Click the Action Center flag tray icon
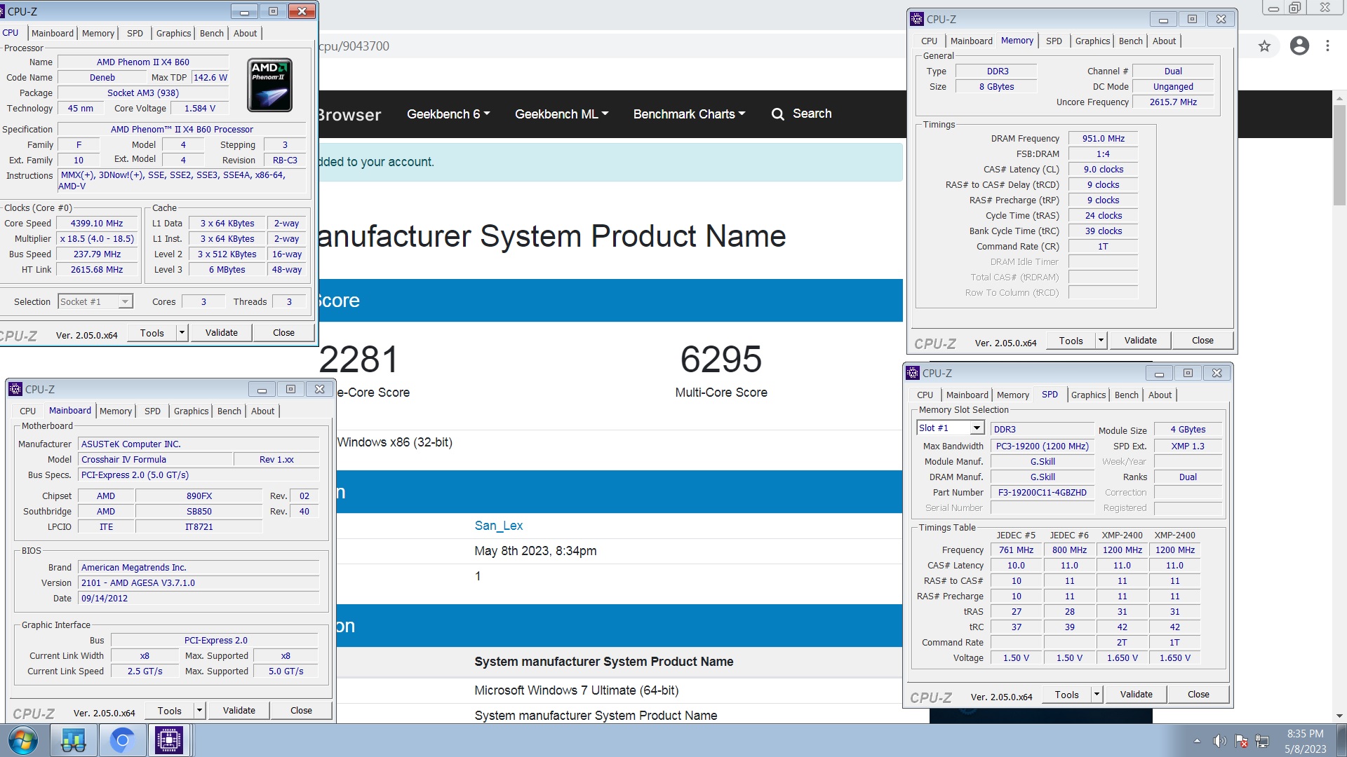 pyautogui.click(x=1241, y=741)
